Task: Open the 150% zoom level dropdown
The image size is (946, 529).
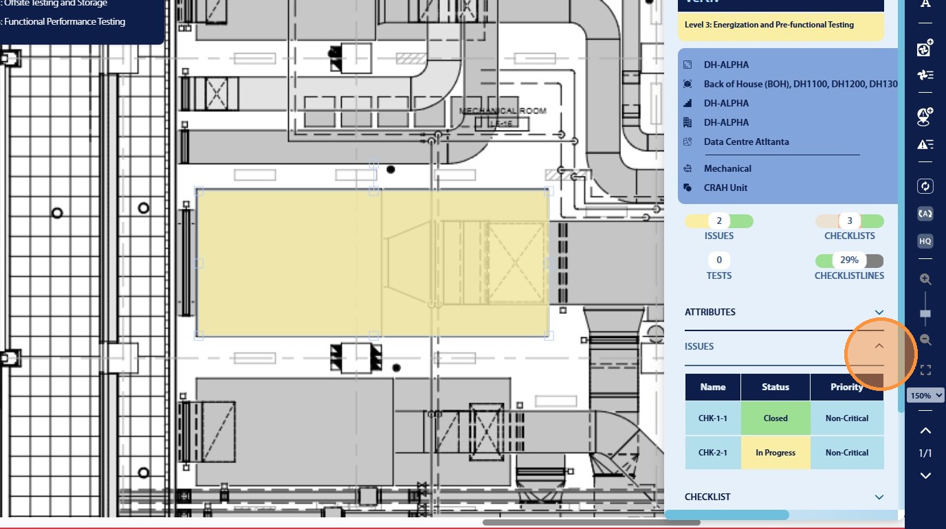Action: pos(927,395)
